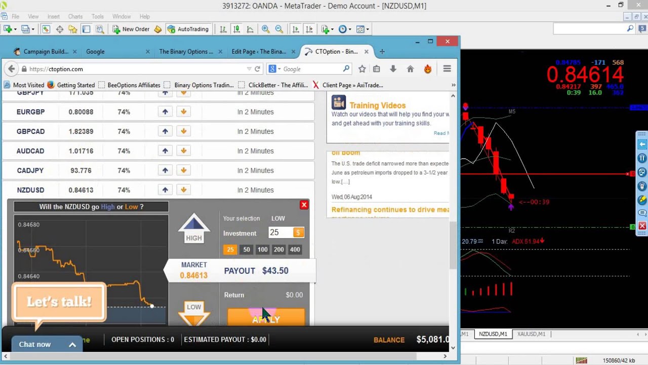648x365 pixels.
Task: Toggle the Data Window crosshair icon
Action: tap(59, 29)
